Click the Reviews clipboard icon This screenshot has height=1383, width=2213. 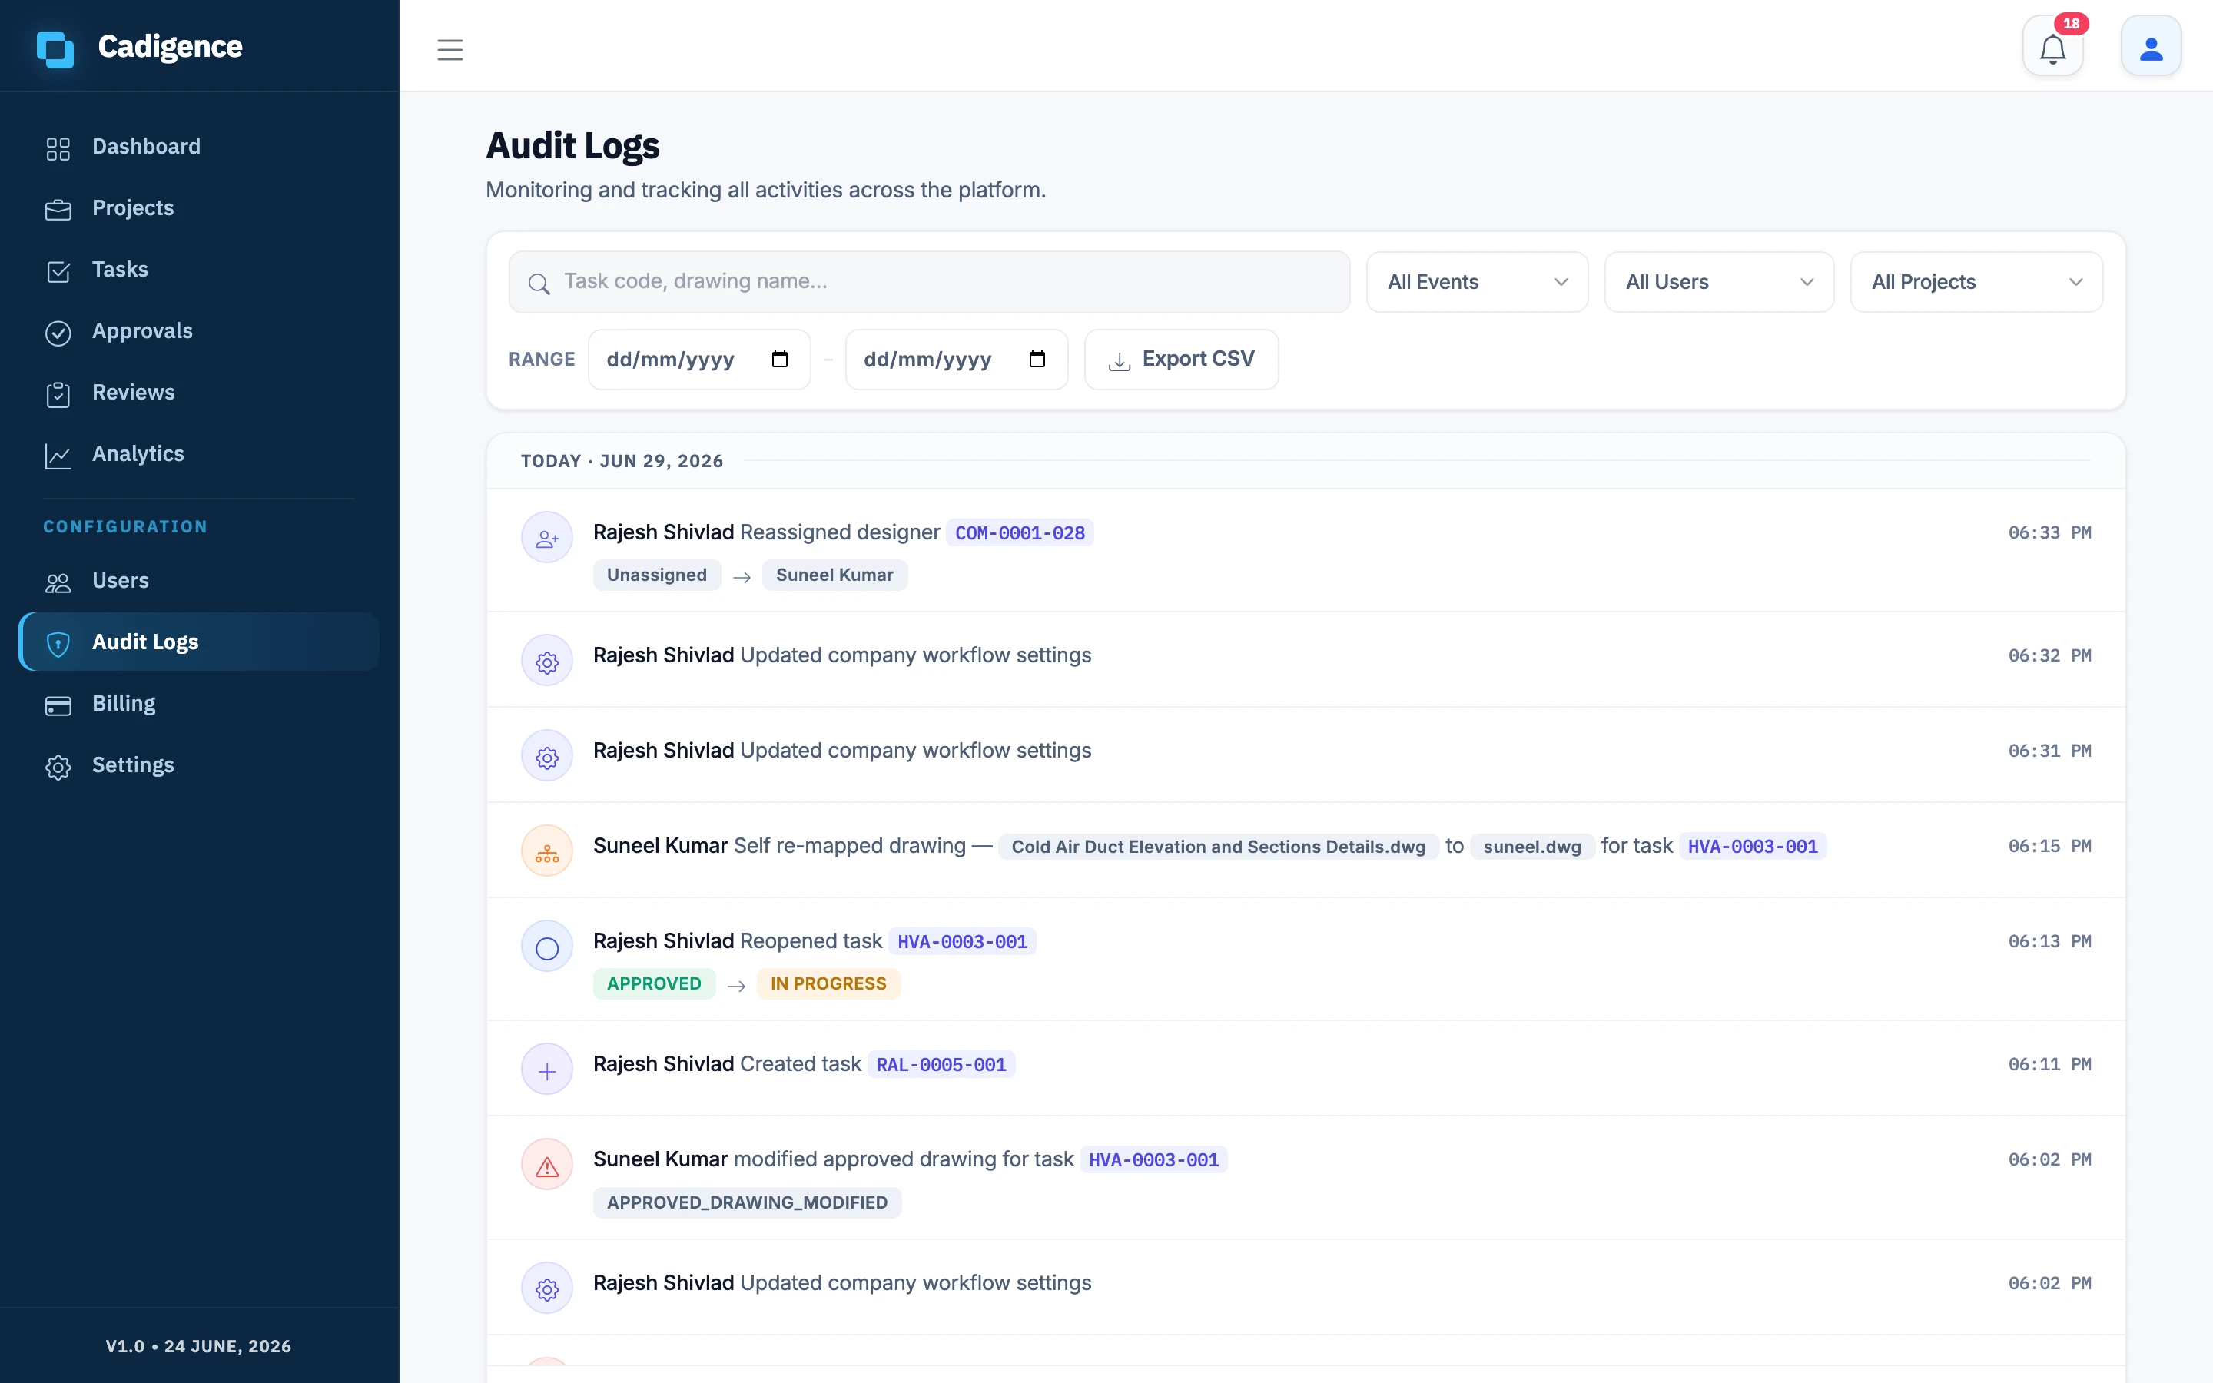[x=58, y=394]
